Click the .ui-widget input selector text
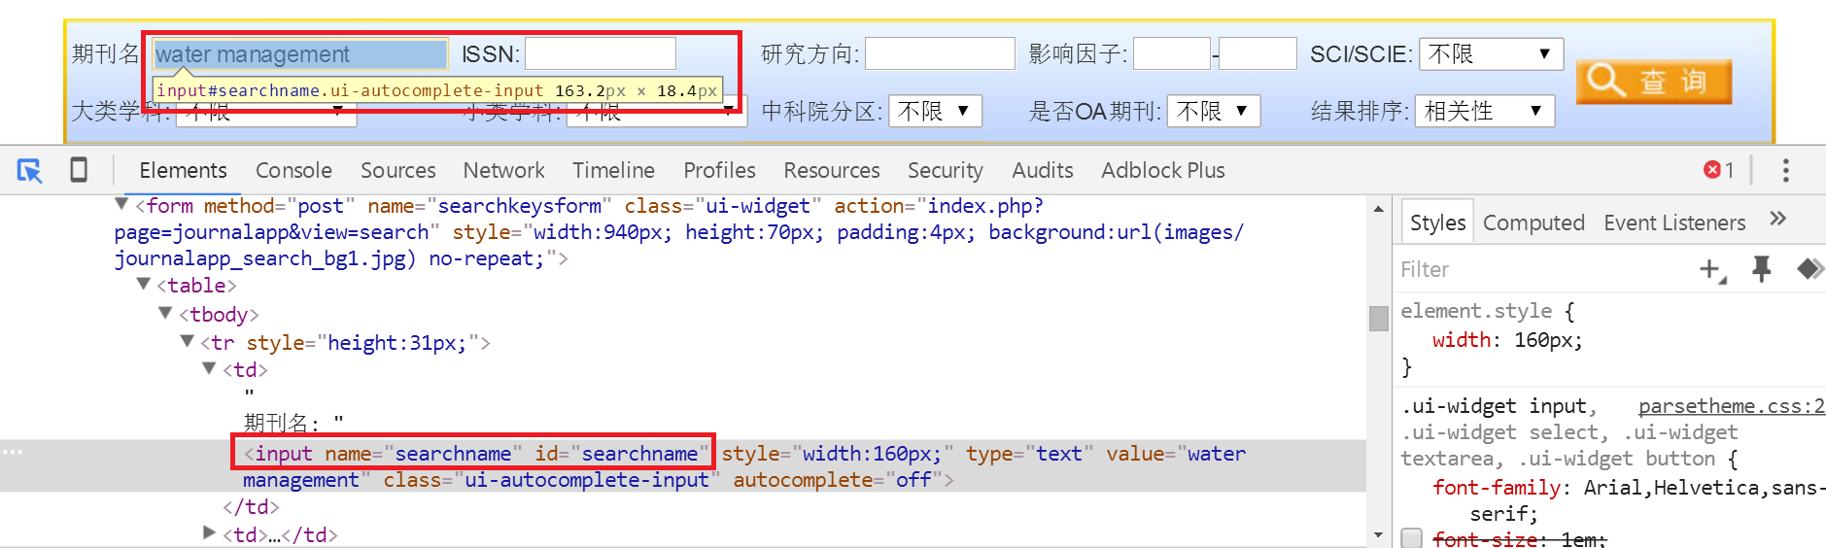1826x548 pixels. (1498, 406)
